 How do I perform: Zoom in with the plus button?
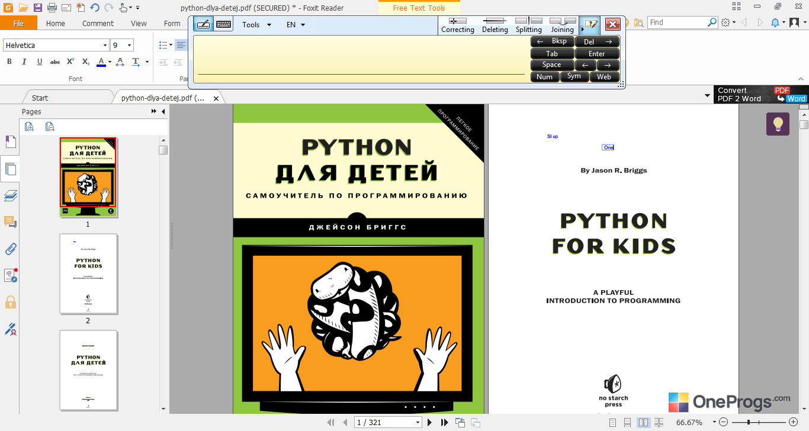793,422
